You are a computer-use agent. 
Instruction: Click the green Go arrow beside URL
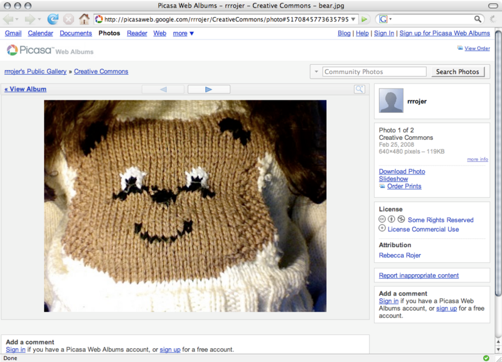[x=365, y=19]
